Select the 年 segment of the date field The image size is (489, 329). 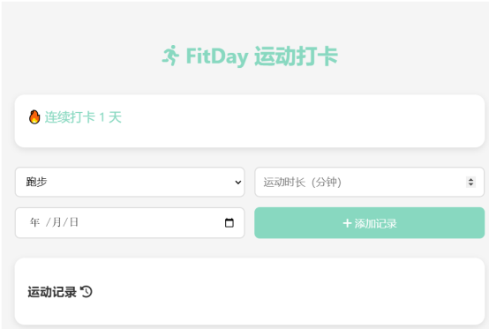click(x=34, y=222)
